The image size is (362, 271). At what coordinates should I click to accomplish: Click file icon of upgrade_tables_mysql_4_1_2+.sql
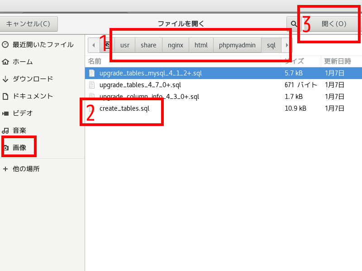pyautogui.click(x=92, y=73)
